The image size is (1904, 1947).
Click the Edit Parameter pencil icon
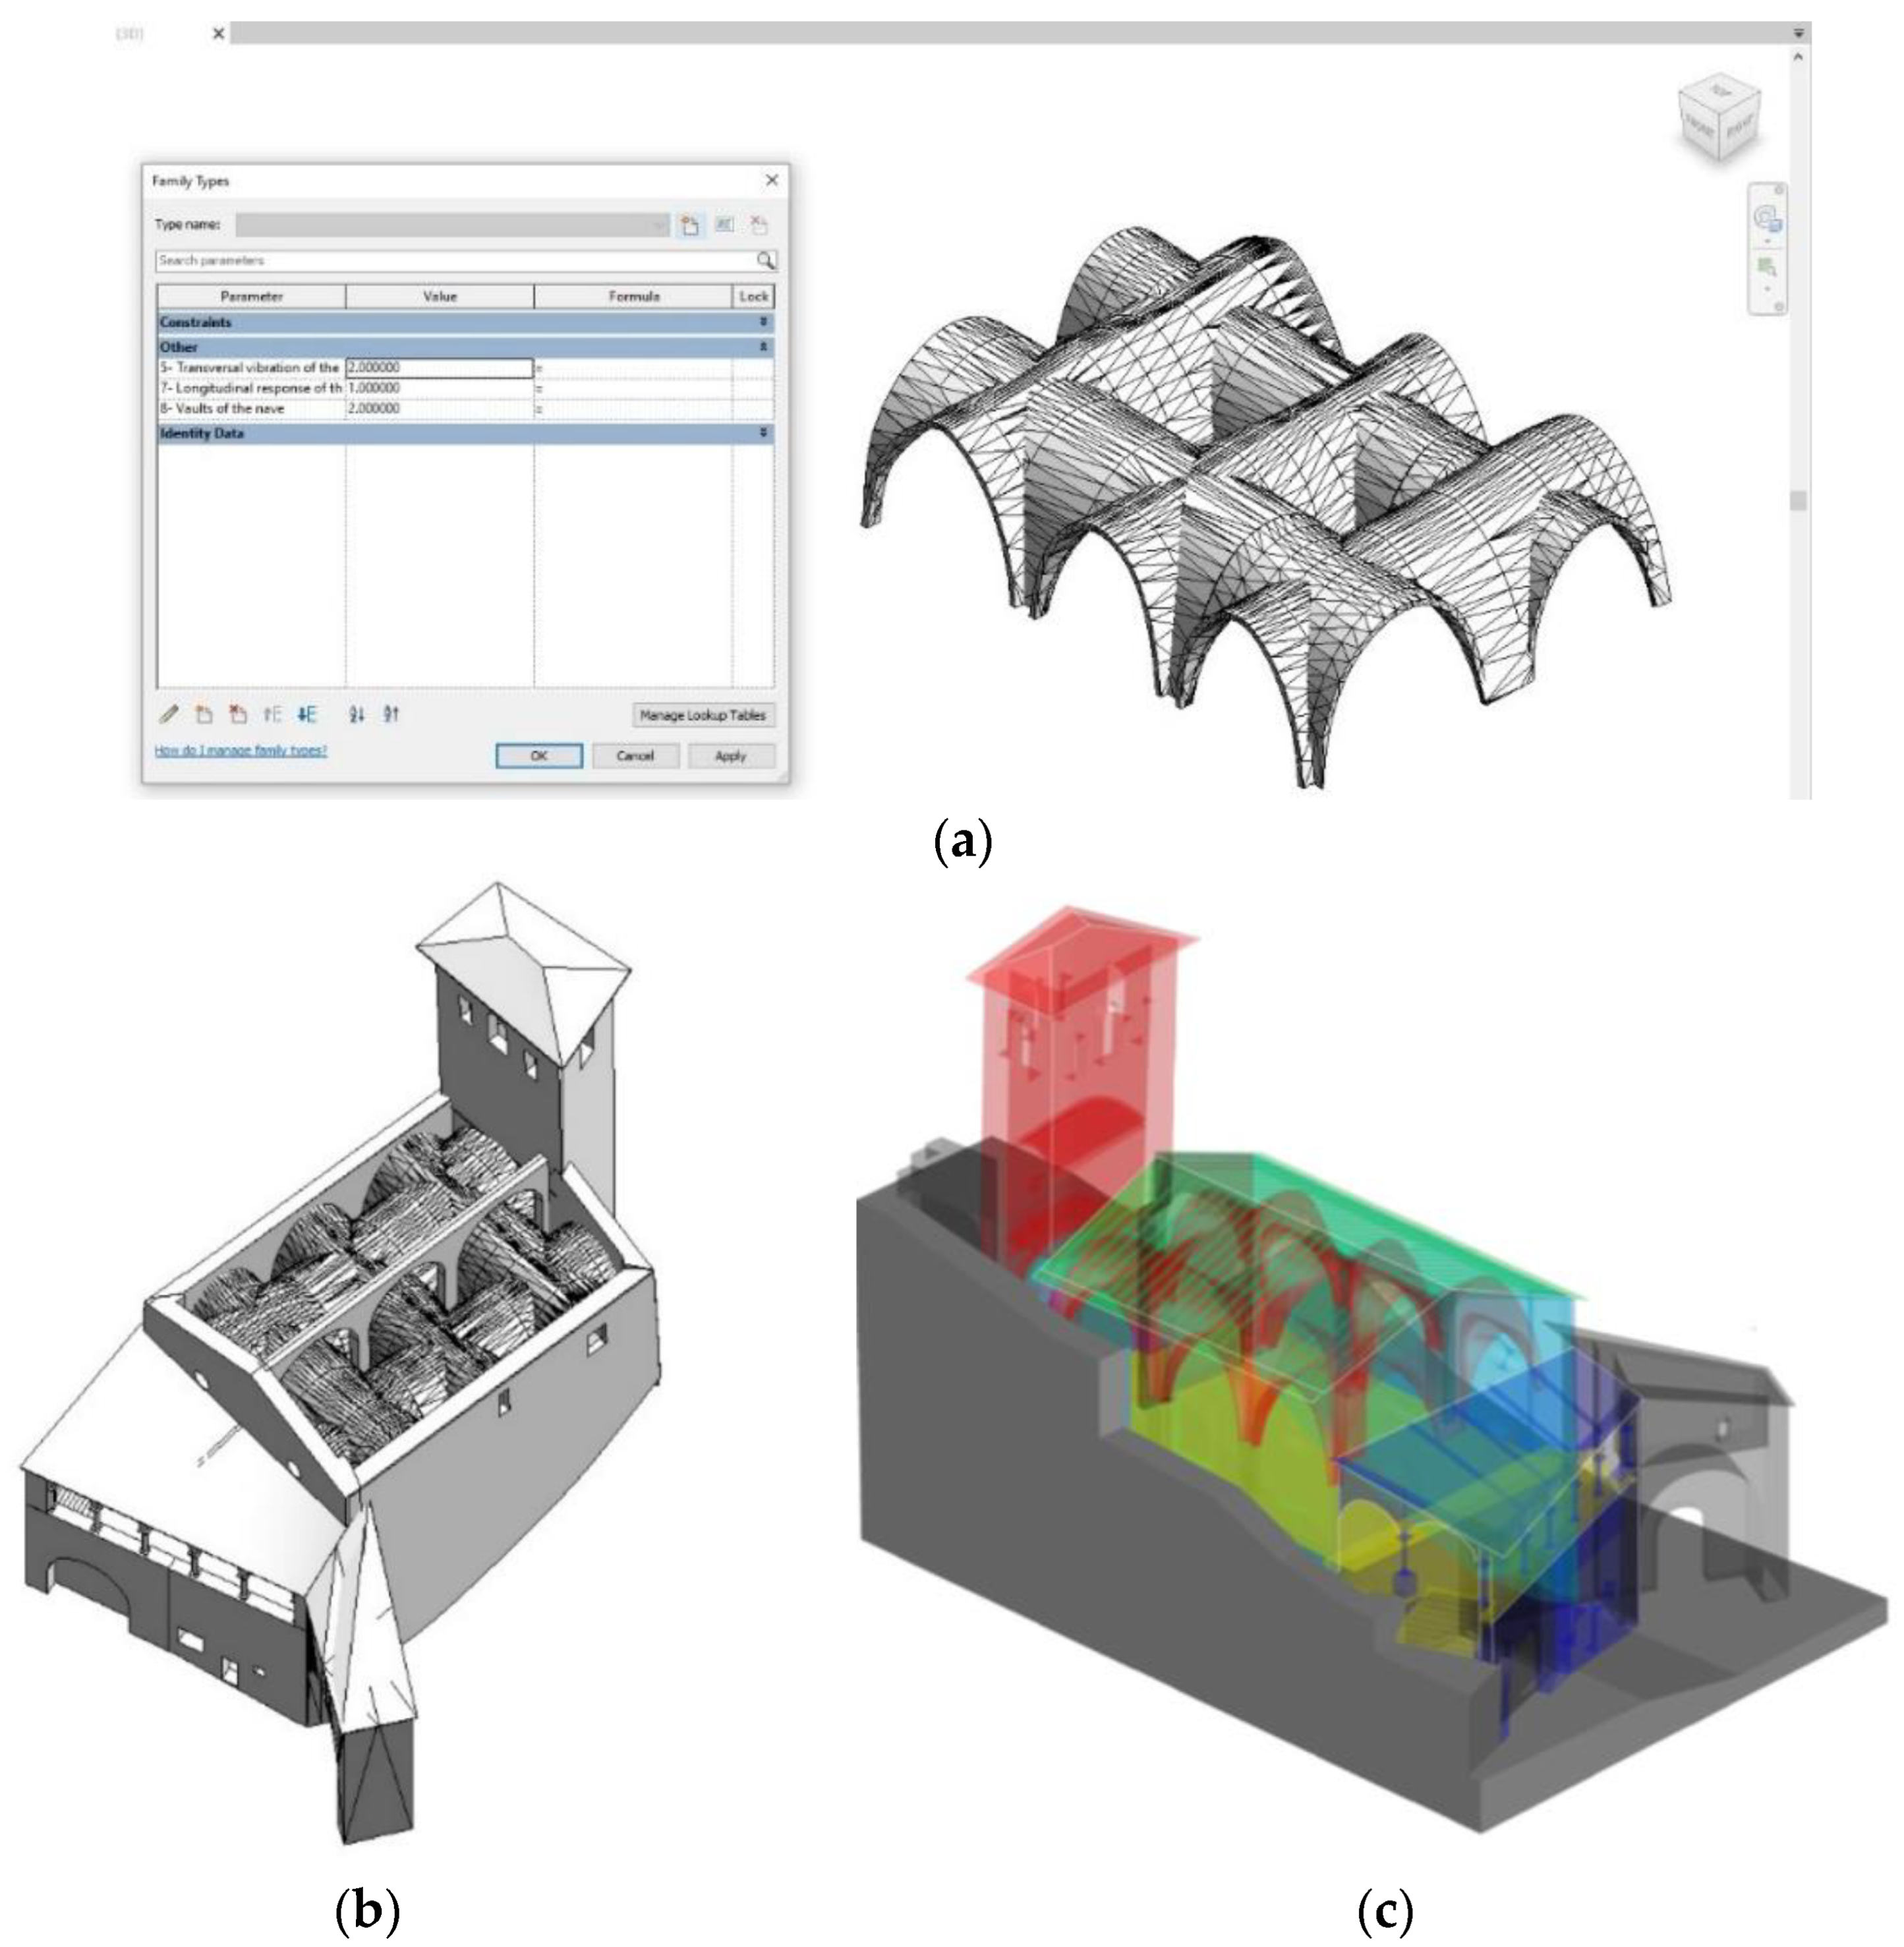(169, 714)
